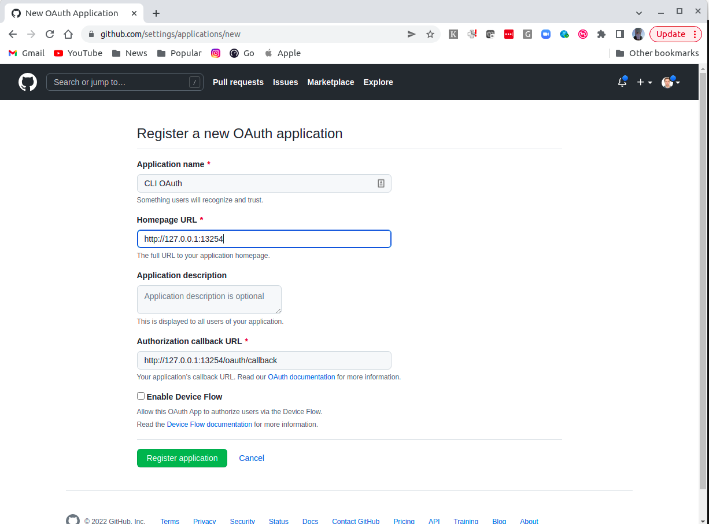Click the GitHub Octocat logo in header

(x=27, y=82)
